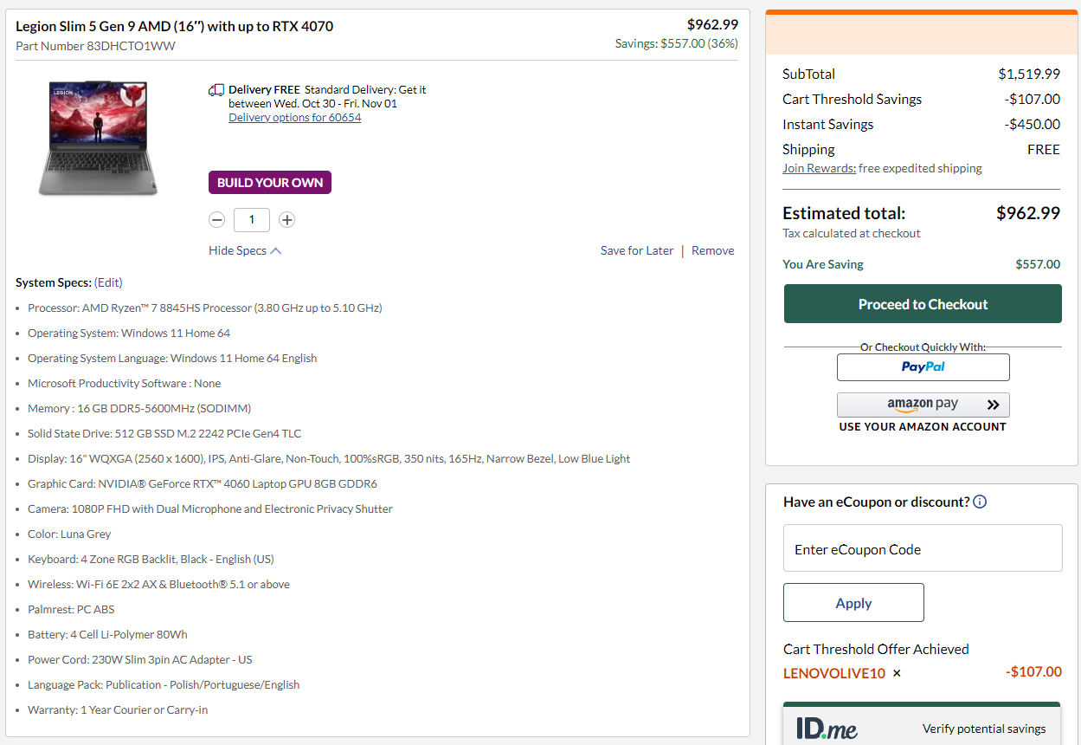1081x745 pixels.
Task: Click the BUILD YOUR OWN badge
Action: coord(270,183)
